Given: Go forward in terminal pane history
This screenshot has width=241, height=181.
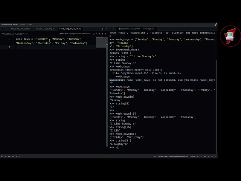Looking at the screenshot, I should coord(114,29).
